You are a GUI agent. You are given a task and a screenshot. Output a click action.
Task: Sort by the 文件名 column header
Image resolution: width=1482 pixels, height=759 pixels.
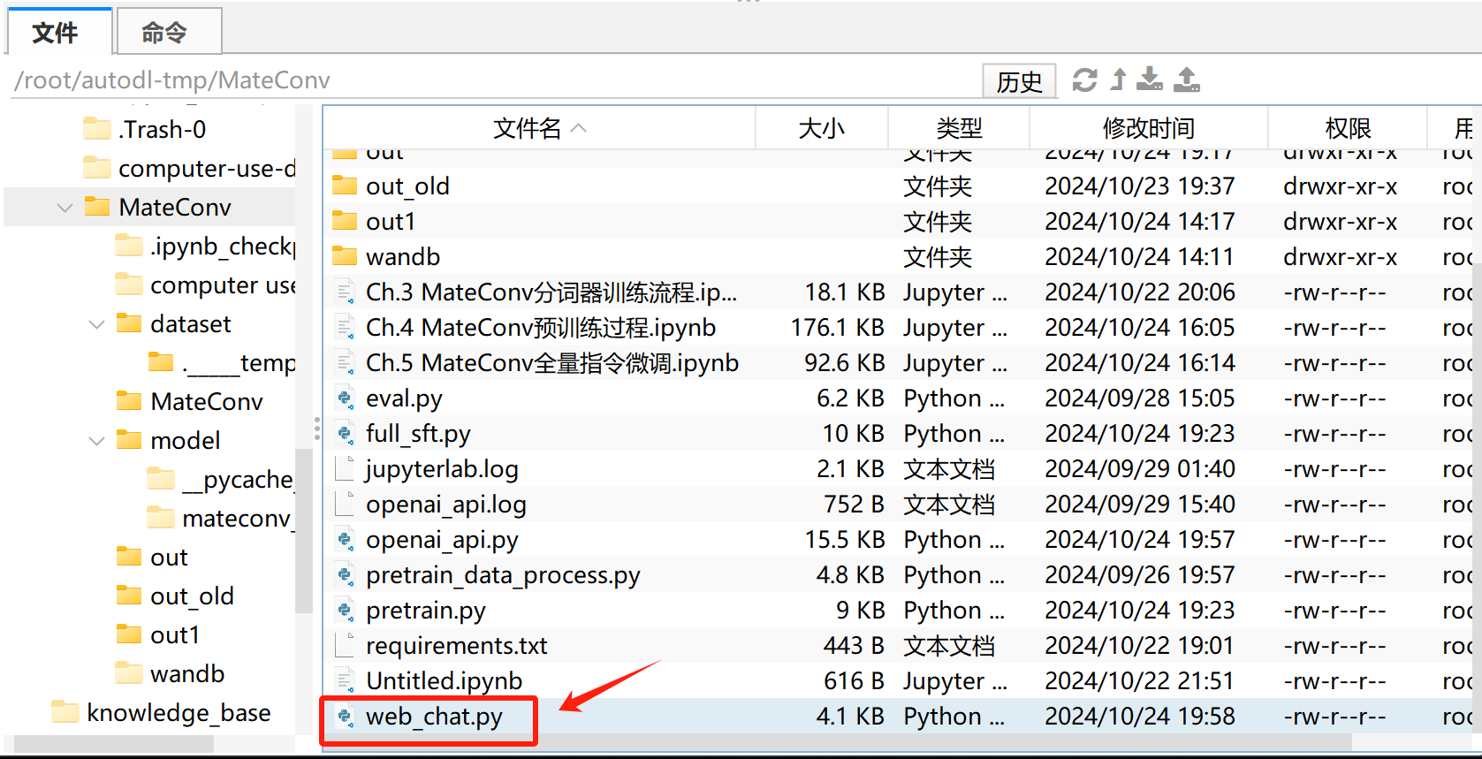[x=539, y=128]
